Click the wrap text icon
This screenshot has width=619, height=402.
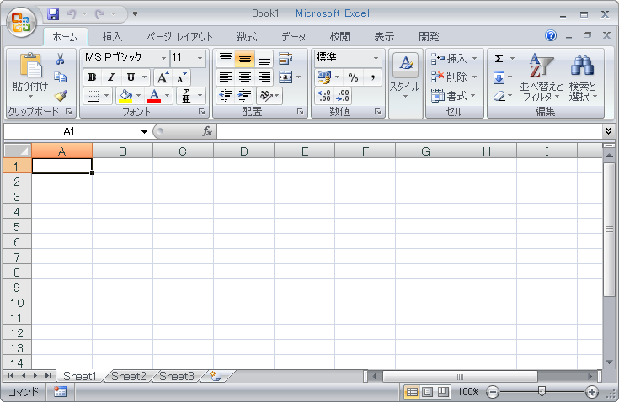(285, 59)
